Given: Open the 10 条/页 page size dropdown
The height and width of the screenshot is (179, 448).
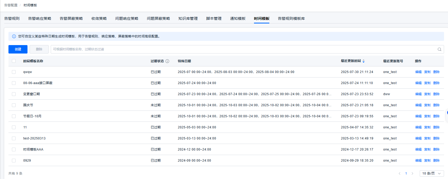Looking at the screenshot, I should (x=431, y=173).
